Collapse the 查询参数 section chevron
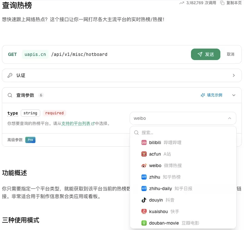The height and width of the screenshot is (230, 244). pyautogui.click(x=234, y=95)
